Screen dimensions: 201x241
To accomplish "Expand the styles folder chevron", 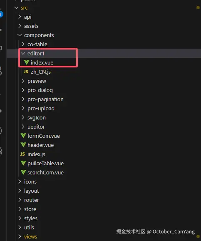I will 20,218.
